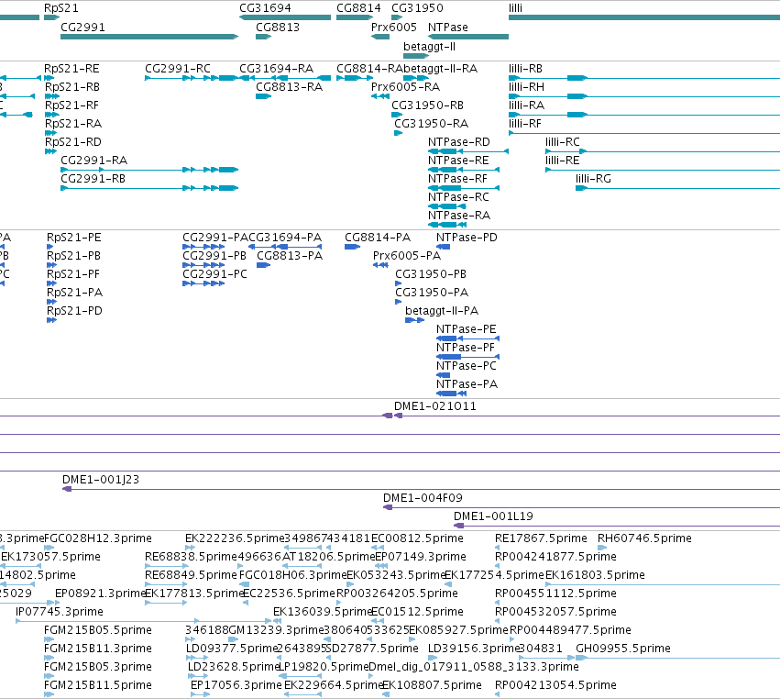Select protein CG2991-PB
Screen dimensions: 780x699
(x=203, y=265)
